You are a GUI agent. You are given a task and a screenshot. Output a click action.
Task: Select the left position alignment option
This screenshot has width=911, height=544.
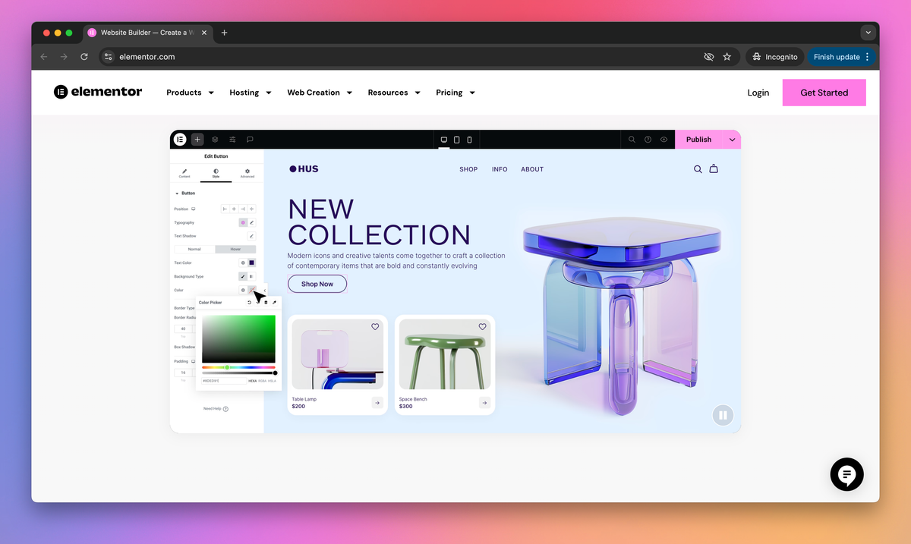click(x=225, y=209)
